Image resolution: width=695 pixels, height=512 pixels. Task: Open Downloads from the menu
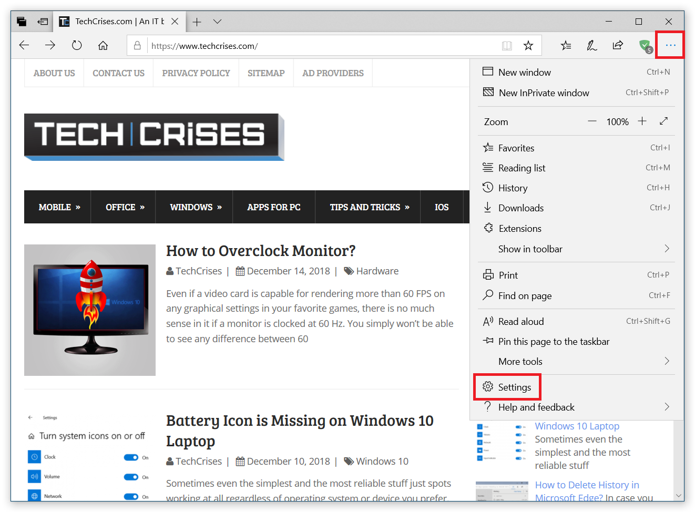[576, 208]
